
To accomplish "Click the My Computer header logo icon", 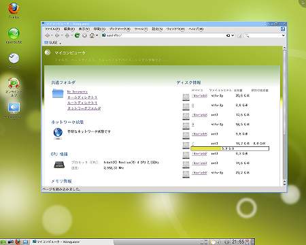I will click(48, 52).
